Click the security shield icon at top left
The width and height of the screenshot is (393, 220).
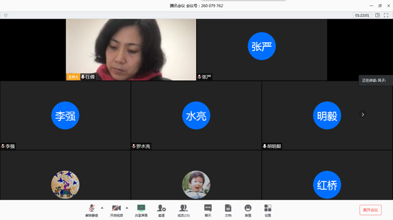tap(6, 15)
